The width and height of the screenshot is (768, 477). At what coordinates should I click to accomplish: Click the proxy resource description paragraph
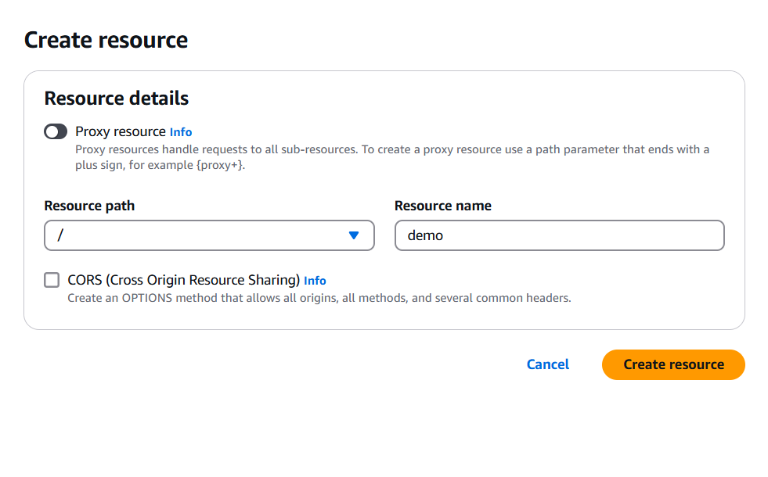[x=391, y=149]
